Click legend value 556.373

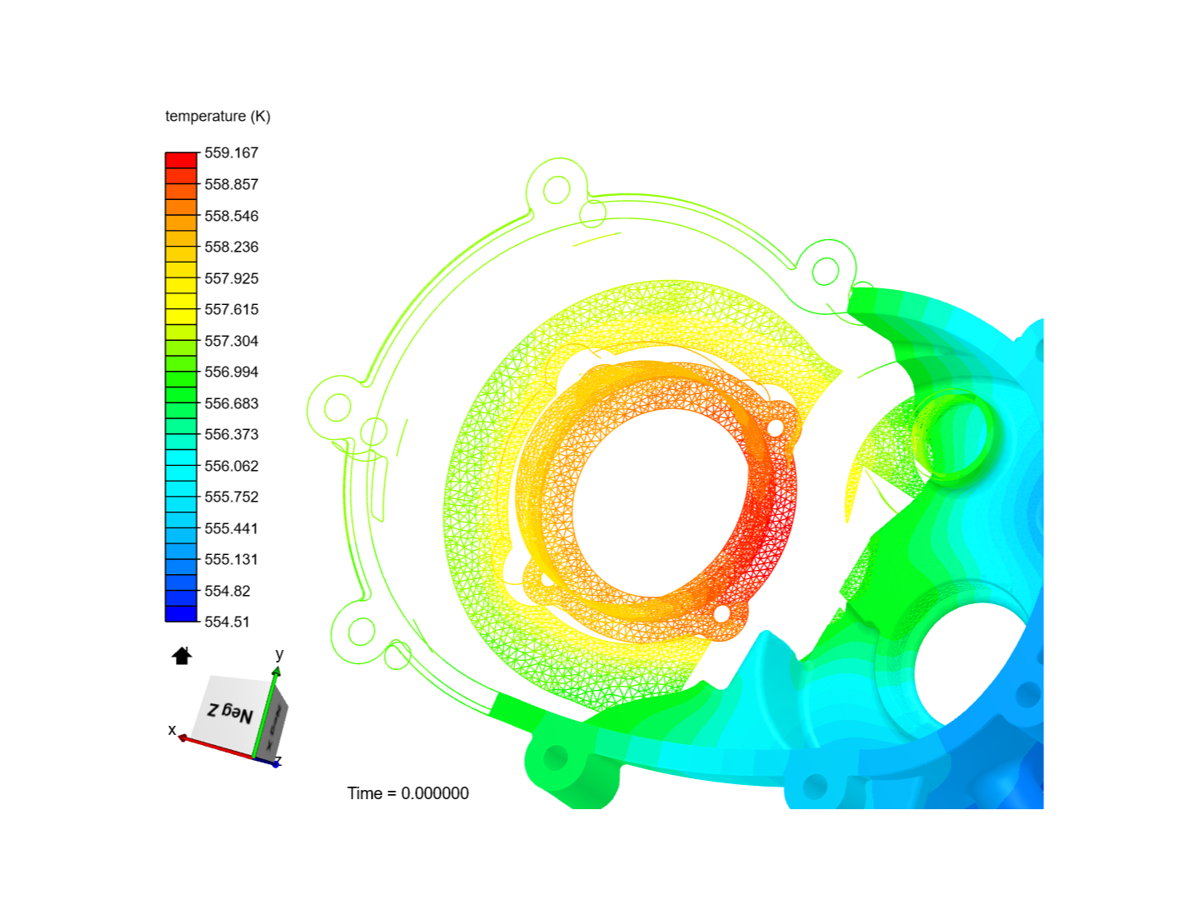(232, 434)
